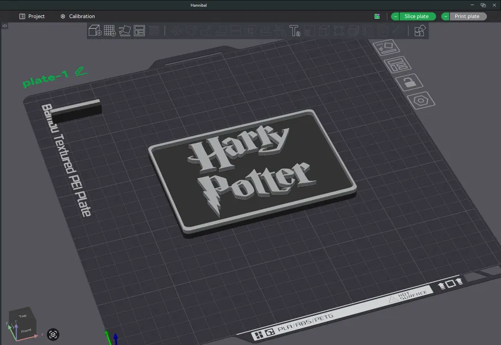Open plate settings via the gear icon
Screen dimensions: 501x345
pos(421,101)
